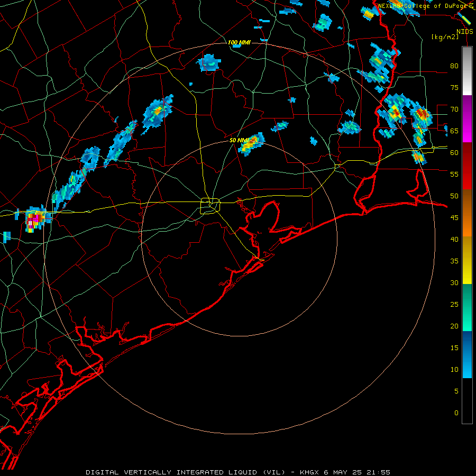Click the "6 MAY 25 21:55" timestamp
The image size is (476, 476).
tap(356, 472)
